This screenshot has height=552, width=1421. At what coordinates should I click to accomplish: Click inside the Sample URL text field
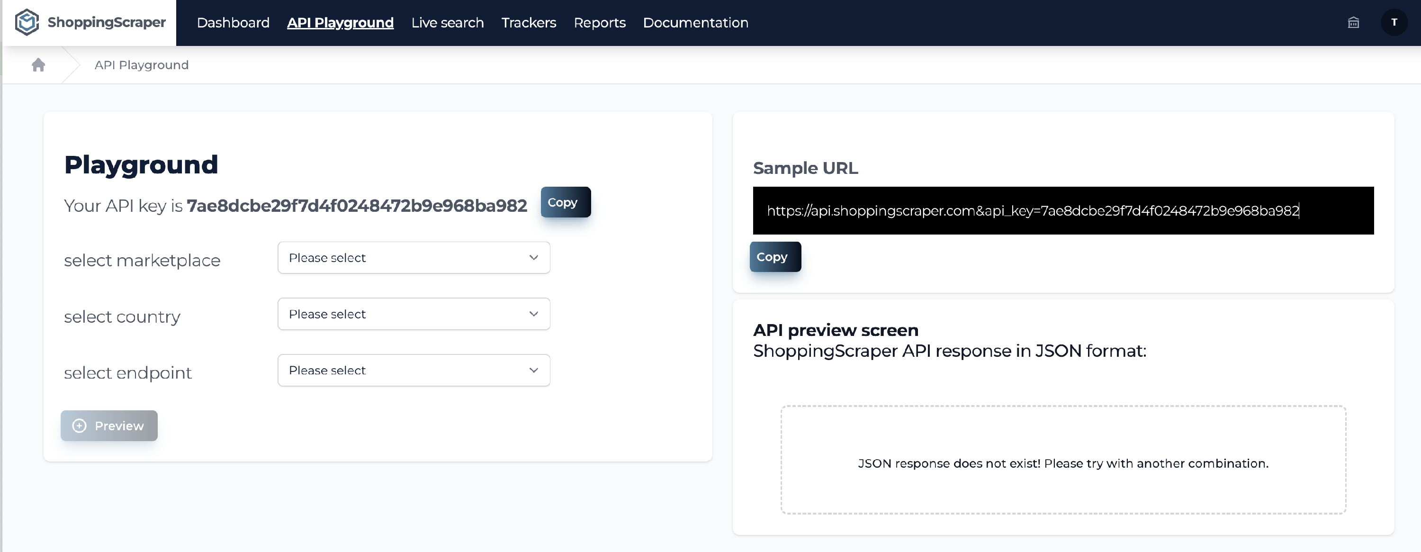[x=1062, y=211]
